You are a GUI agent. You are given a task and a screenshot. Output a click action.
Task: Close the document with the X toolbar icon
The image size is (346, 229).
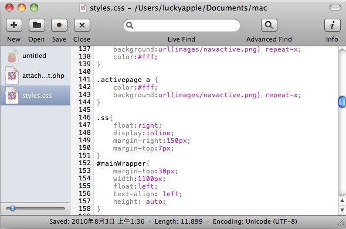[x=82, y=25]
